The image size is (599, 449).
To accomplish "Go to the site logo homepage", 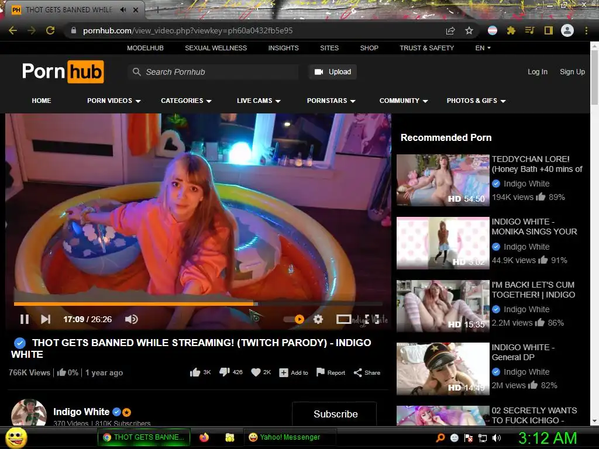I will tap(63, 71).
